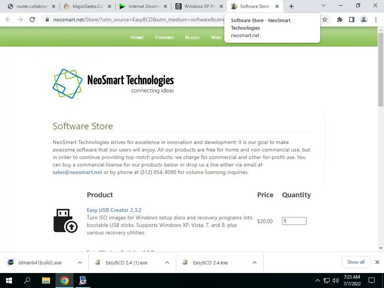This screenshot has width=384, height=288.
Task: Close the Internet Download tab
Action: point(165,7)
